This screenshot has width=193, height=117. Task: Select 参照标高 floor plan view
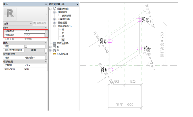click(x=66, y=16)
